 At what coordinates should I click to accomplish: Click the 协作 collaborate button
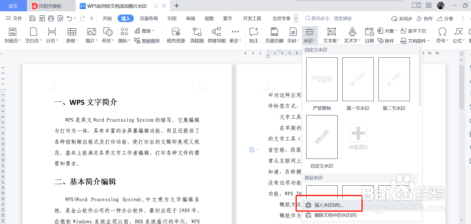425,19
